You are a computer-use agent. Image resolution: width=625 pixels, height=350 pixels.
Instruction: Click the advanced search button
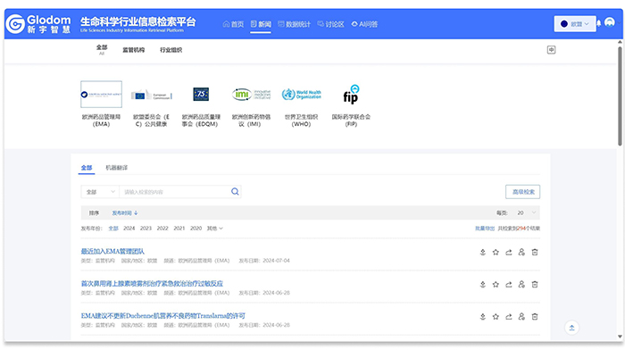tap(523, 192)
